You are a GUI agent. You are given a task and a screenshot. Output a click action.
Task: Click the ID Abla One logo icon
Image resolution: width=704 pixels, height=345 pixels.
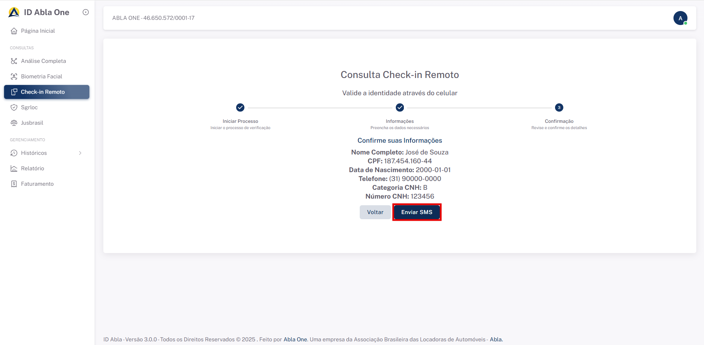(x=14, y=13)
